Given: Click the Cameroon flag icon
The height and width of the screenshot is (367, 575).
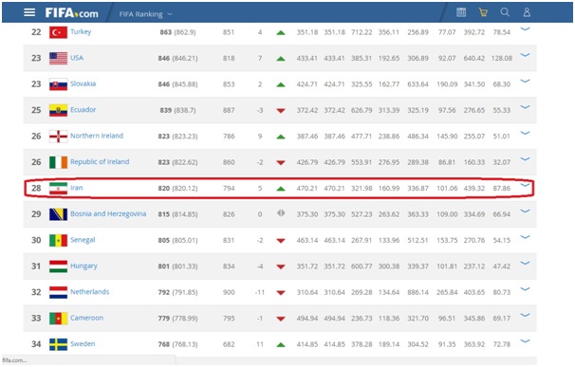Looking at the screenshot, I should pos(58,319).
